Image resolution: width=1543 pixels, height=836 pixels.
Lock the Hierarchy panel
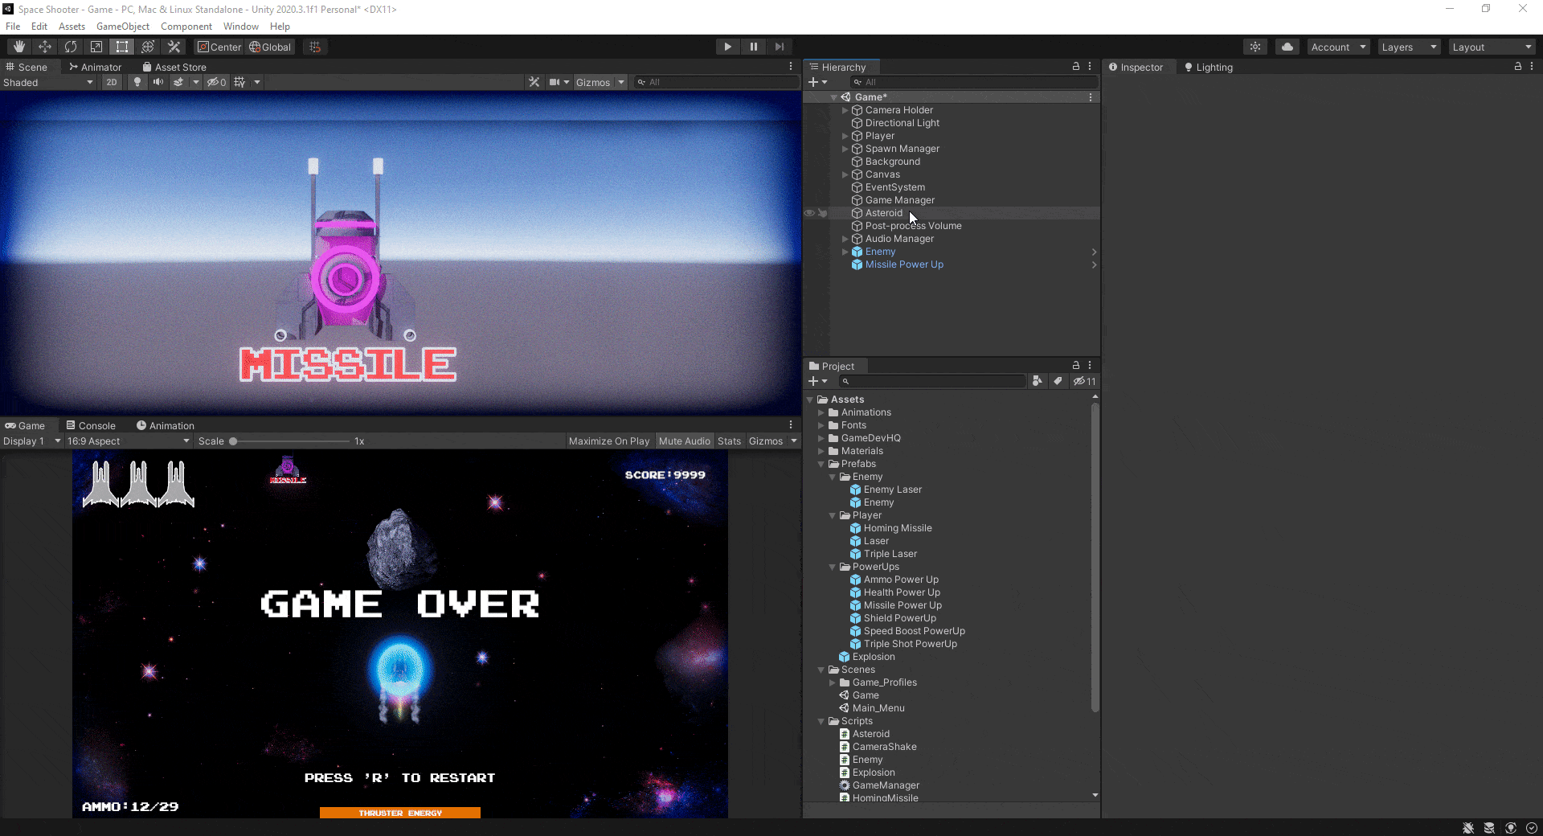(x=1076, y=66)
